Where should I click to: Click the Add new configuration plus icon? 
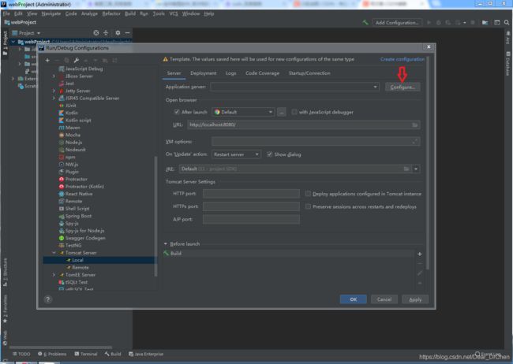47,61
